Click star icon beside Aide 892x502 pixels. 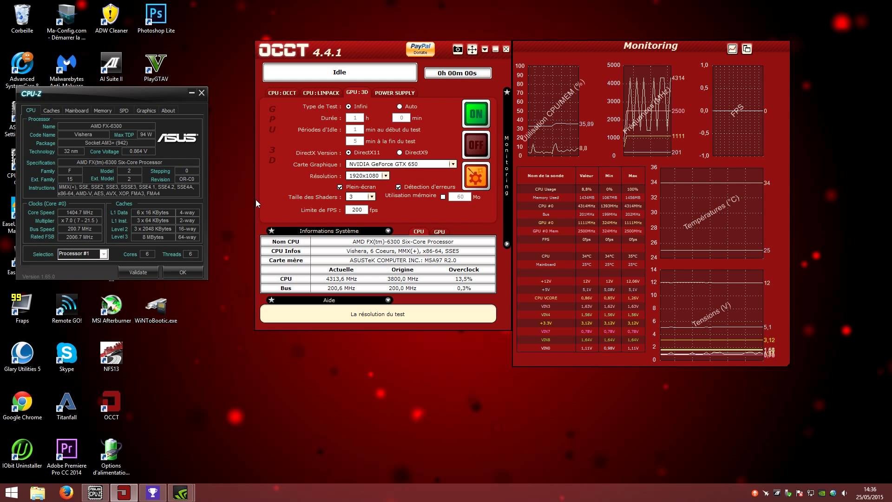271,300
